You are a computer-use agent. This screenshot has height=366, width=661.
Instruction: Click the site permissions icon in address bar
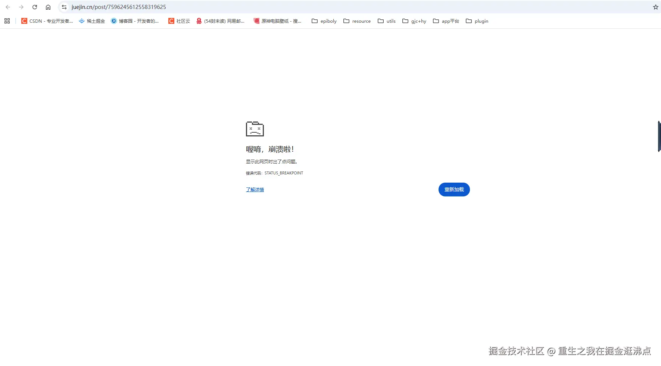pyautogui.click(x=64, y=7)
